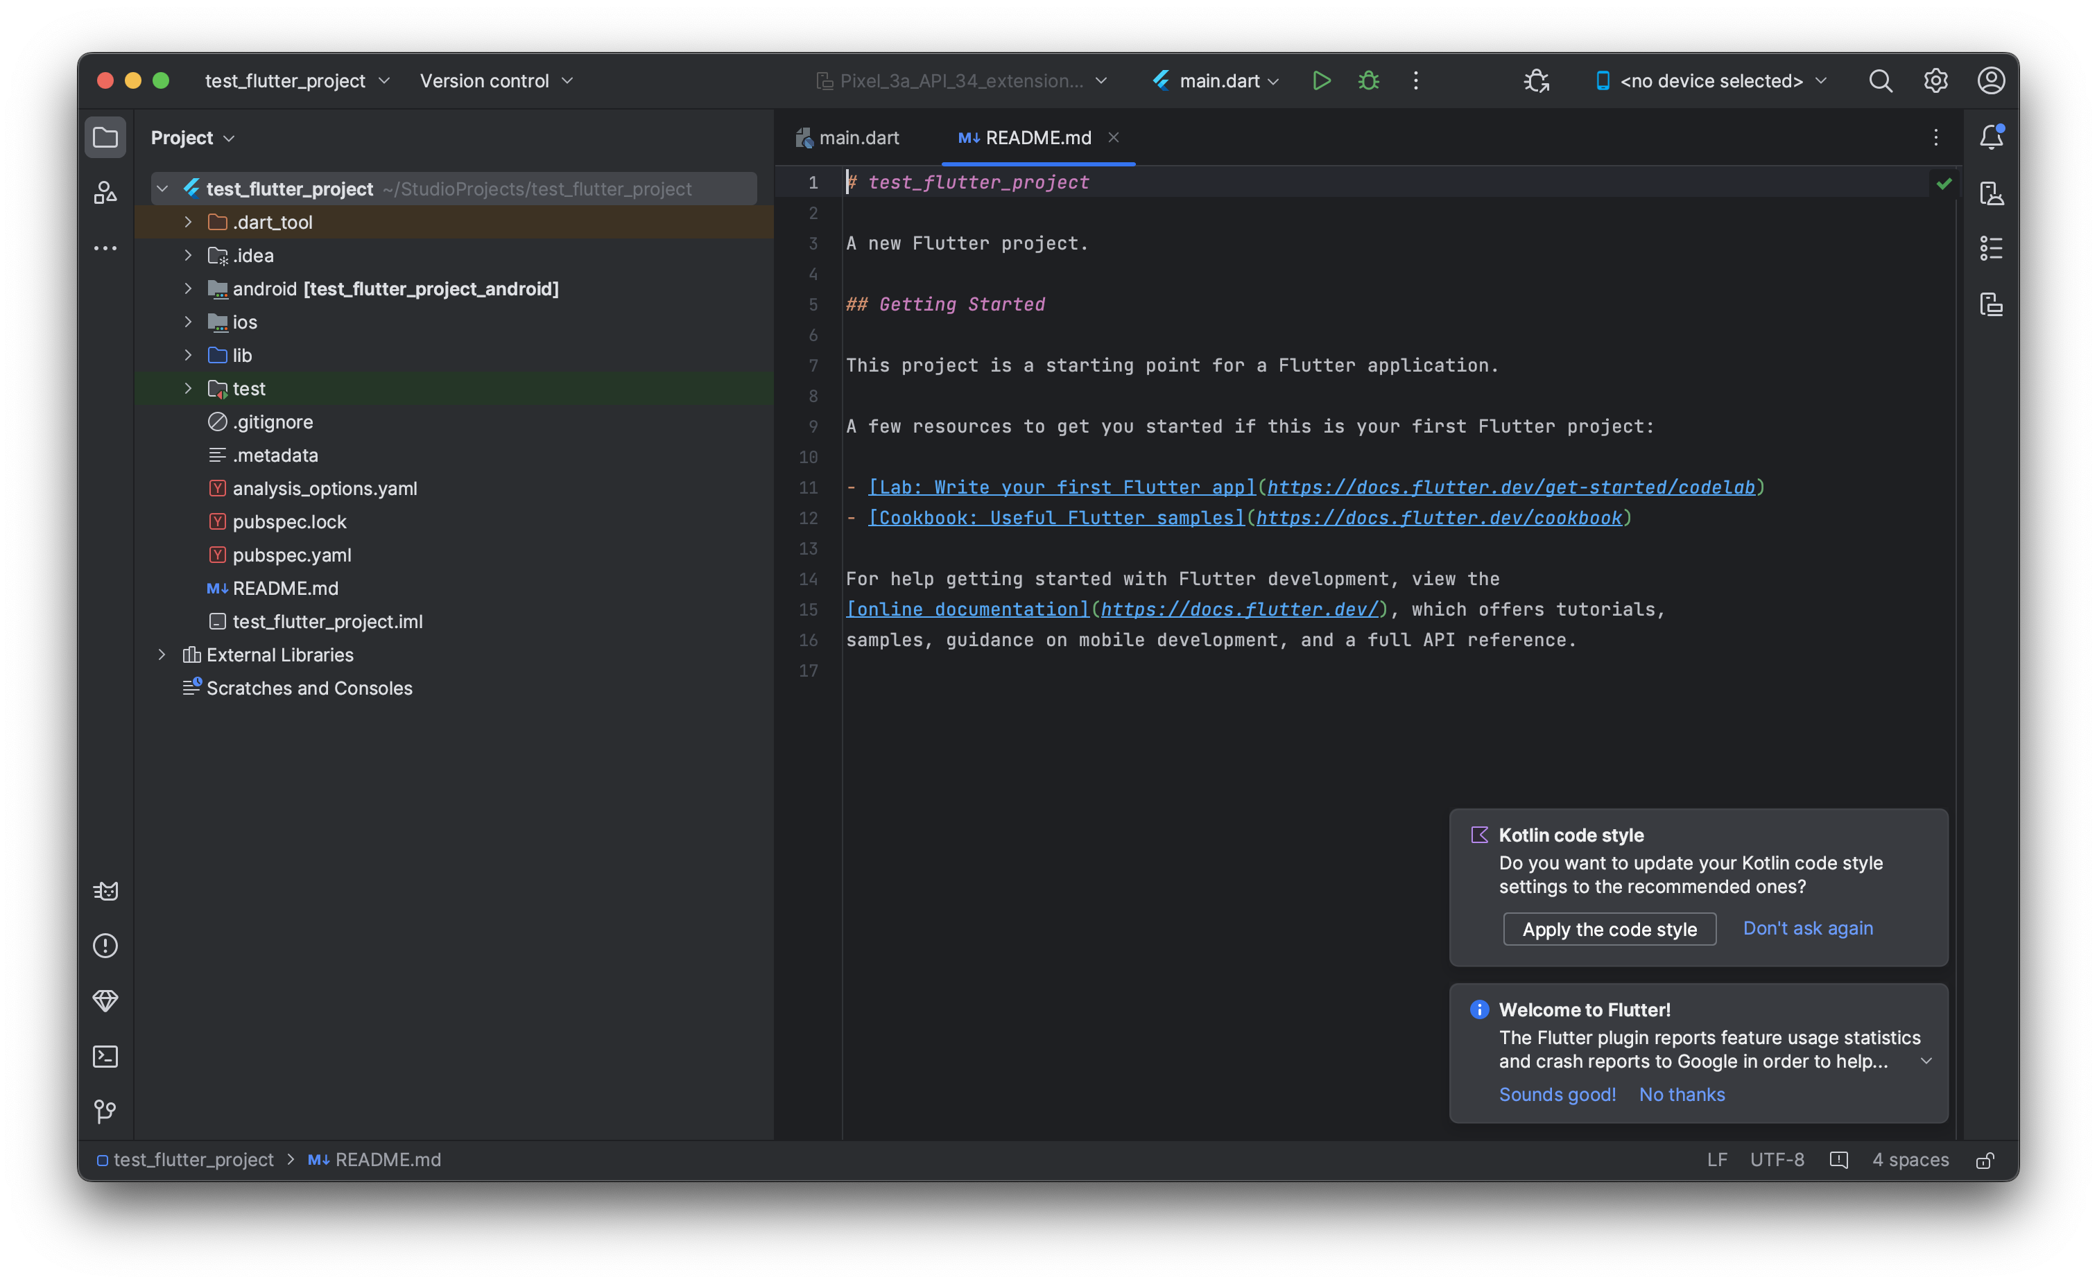This screenshot has height=1284, width=2097.
Task: Open the Flutter Attach debugger icon
Action: click(1536, 81)
